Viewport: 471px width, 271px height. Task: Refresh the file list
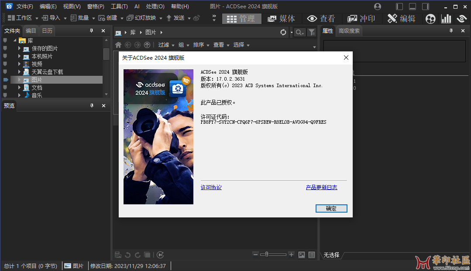pos(283,32)
